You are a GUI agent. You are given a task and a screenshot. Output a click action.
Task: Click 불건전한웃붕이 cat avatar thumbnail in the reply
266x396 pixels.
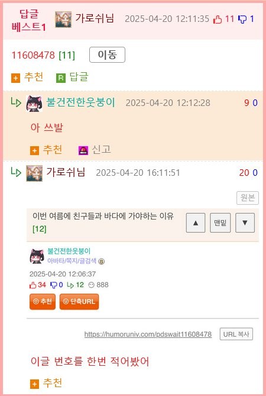tap(34, 104)
